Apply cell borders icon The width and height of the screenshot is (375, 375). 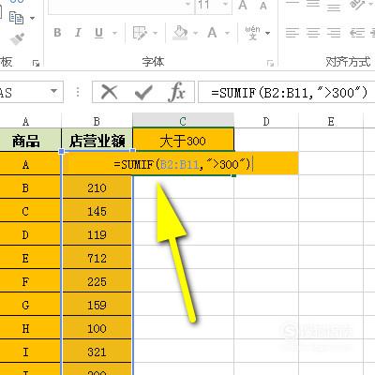(x=140, y=33)
